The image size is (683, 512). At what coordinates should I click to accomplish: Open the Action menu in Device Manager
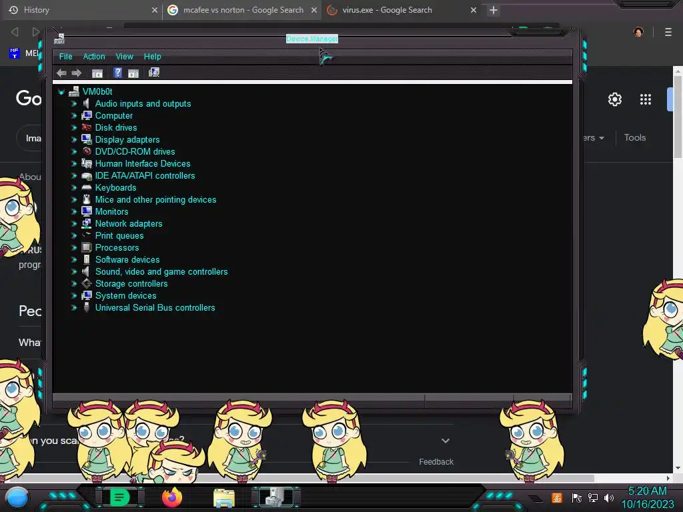[x=94, y=57]
